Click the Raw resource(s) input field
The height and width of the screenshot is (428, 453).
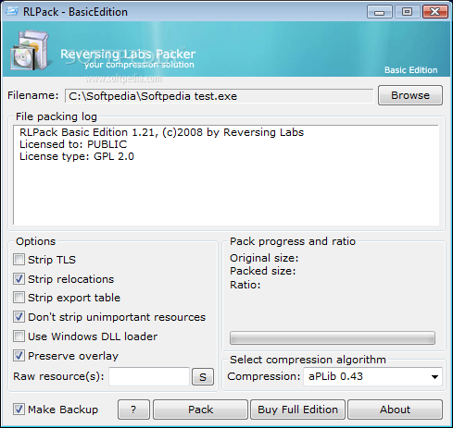click(x=149, y=376)
